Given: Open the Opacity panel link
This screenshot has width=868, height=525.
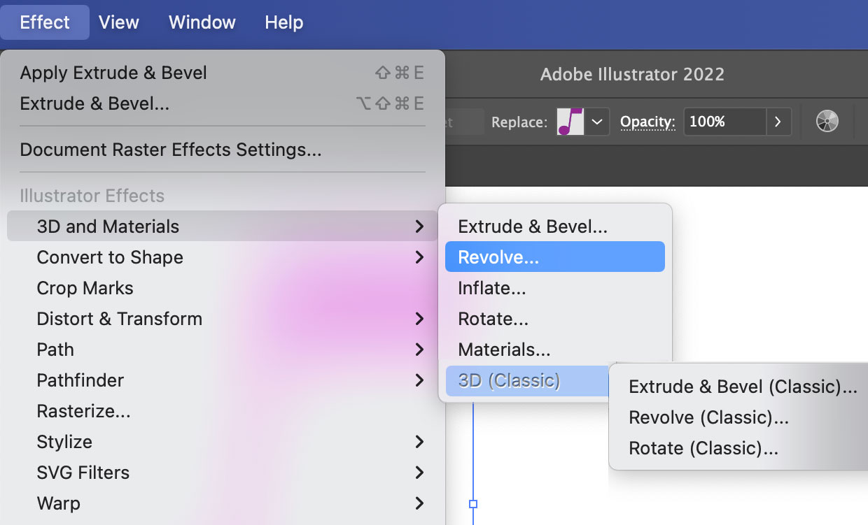Looking at the screenshot, I should (x=647, y=122).
